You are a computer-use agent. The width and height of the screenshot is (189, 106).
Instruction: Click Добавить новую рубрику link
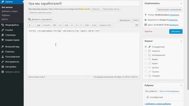[158, 104]
